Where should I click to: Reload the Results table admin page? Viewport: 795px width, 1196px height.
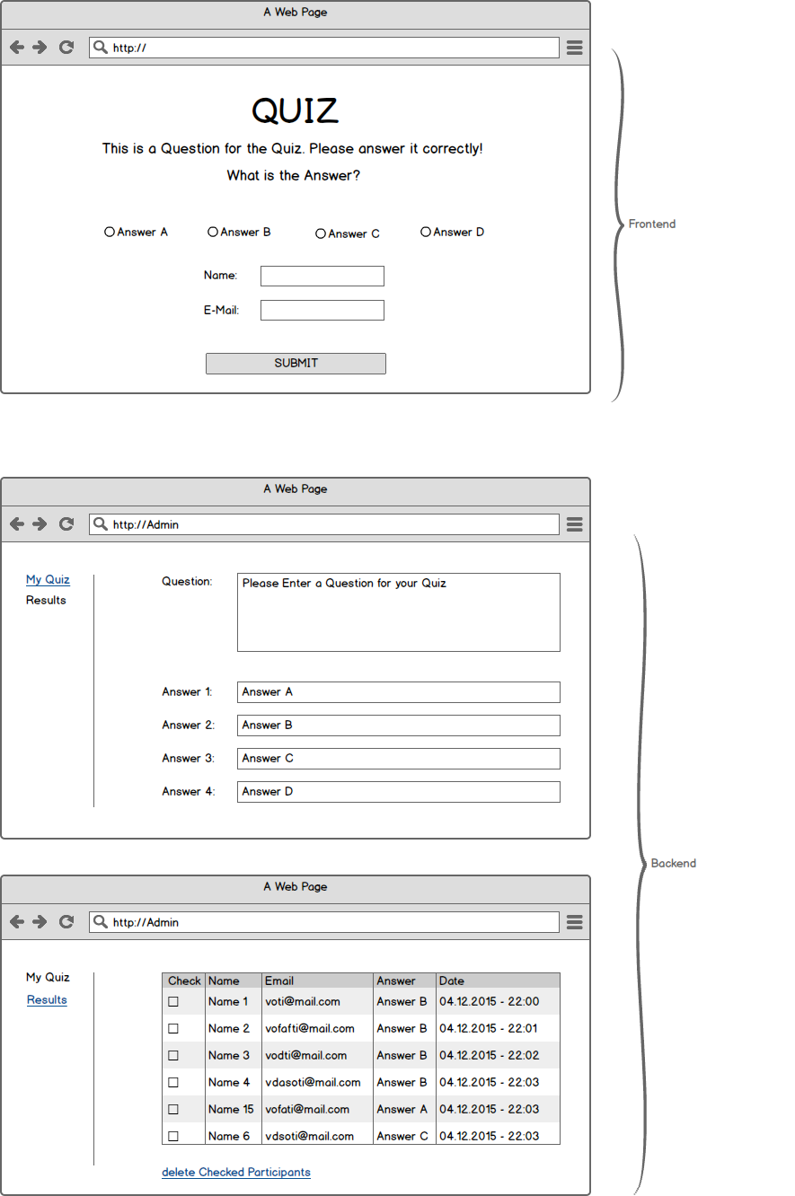[66, 922]
